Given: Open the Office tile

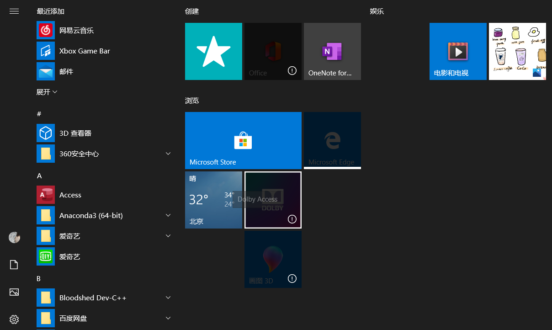Looking at the screenshot, I should 273,51.
